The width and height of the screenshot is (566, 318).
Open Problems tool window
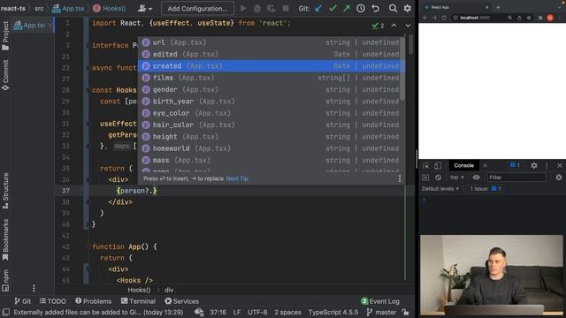[x=94, y=301]
